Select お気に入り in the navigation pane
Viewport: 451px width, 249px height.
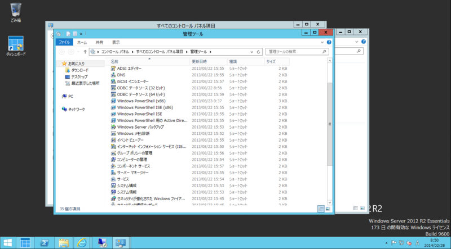coord(76,64)
